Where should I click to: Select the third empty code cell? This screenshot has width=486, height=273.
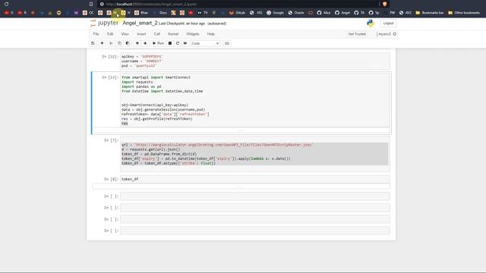(x=255, y=219)
